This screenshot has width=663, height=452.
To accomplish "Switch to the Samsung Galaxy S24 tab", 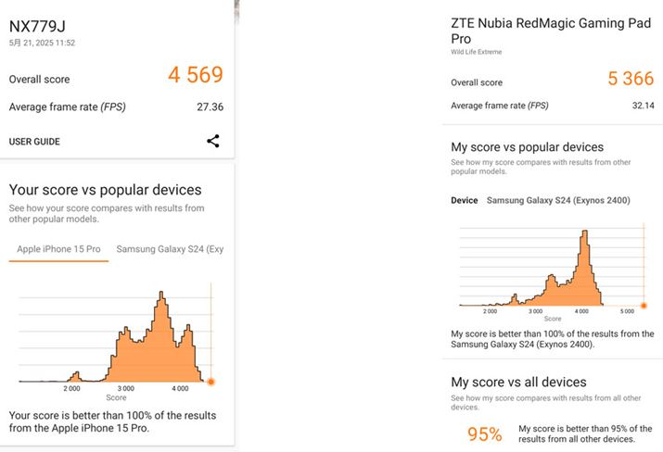I will (x=169, y=249).
